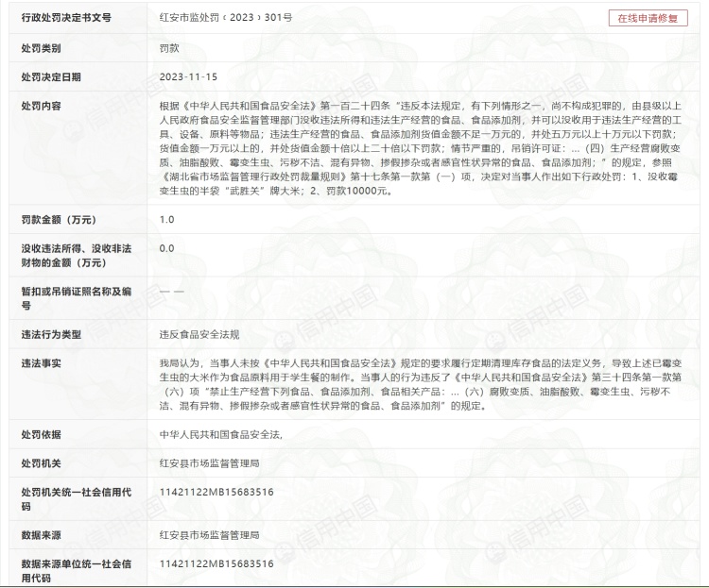Select the credit code in the 数据来源单位统一社会信用代码 row
Image resolution: width=709 pixels, height=588 pixels.
coord(216,563)
